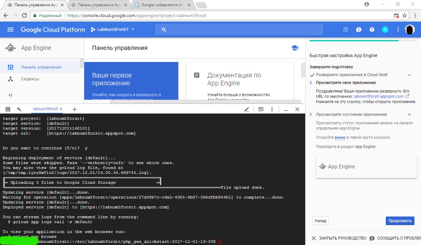Bookmark this page with star icon
Image resolution: width=421 pixels, height=245 pixels.
pyautogui.click(x=404, y=16)
